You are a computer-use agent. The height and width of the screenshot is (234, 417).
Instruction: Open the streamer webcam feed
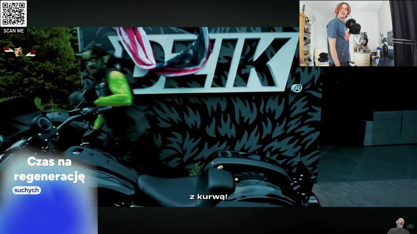[x=358, y=33]
